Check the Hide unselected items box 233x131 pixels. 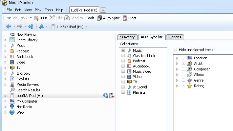[x=176, y=50]
